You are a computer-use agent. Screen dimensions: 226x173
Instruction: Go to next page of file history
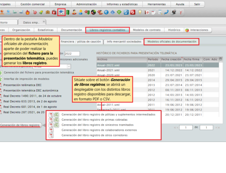tap(217, 127)
